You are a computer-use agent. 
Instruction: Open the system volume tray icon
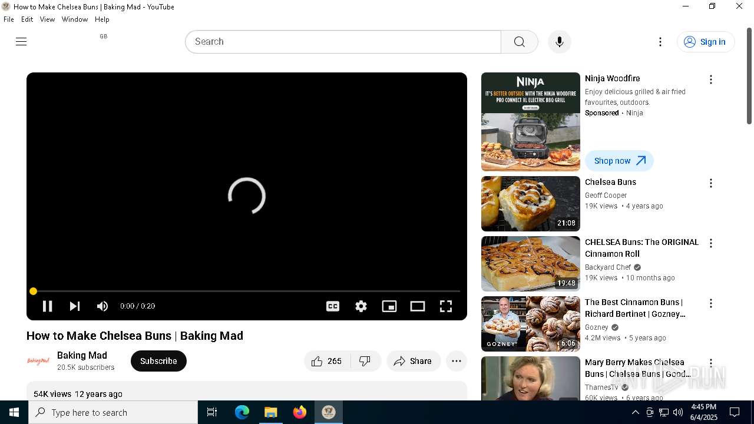677,412
